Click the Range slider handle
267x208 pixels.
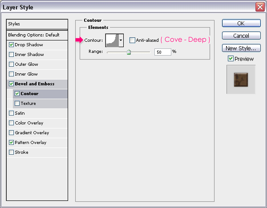129,52
